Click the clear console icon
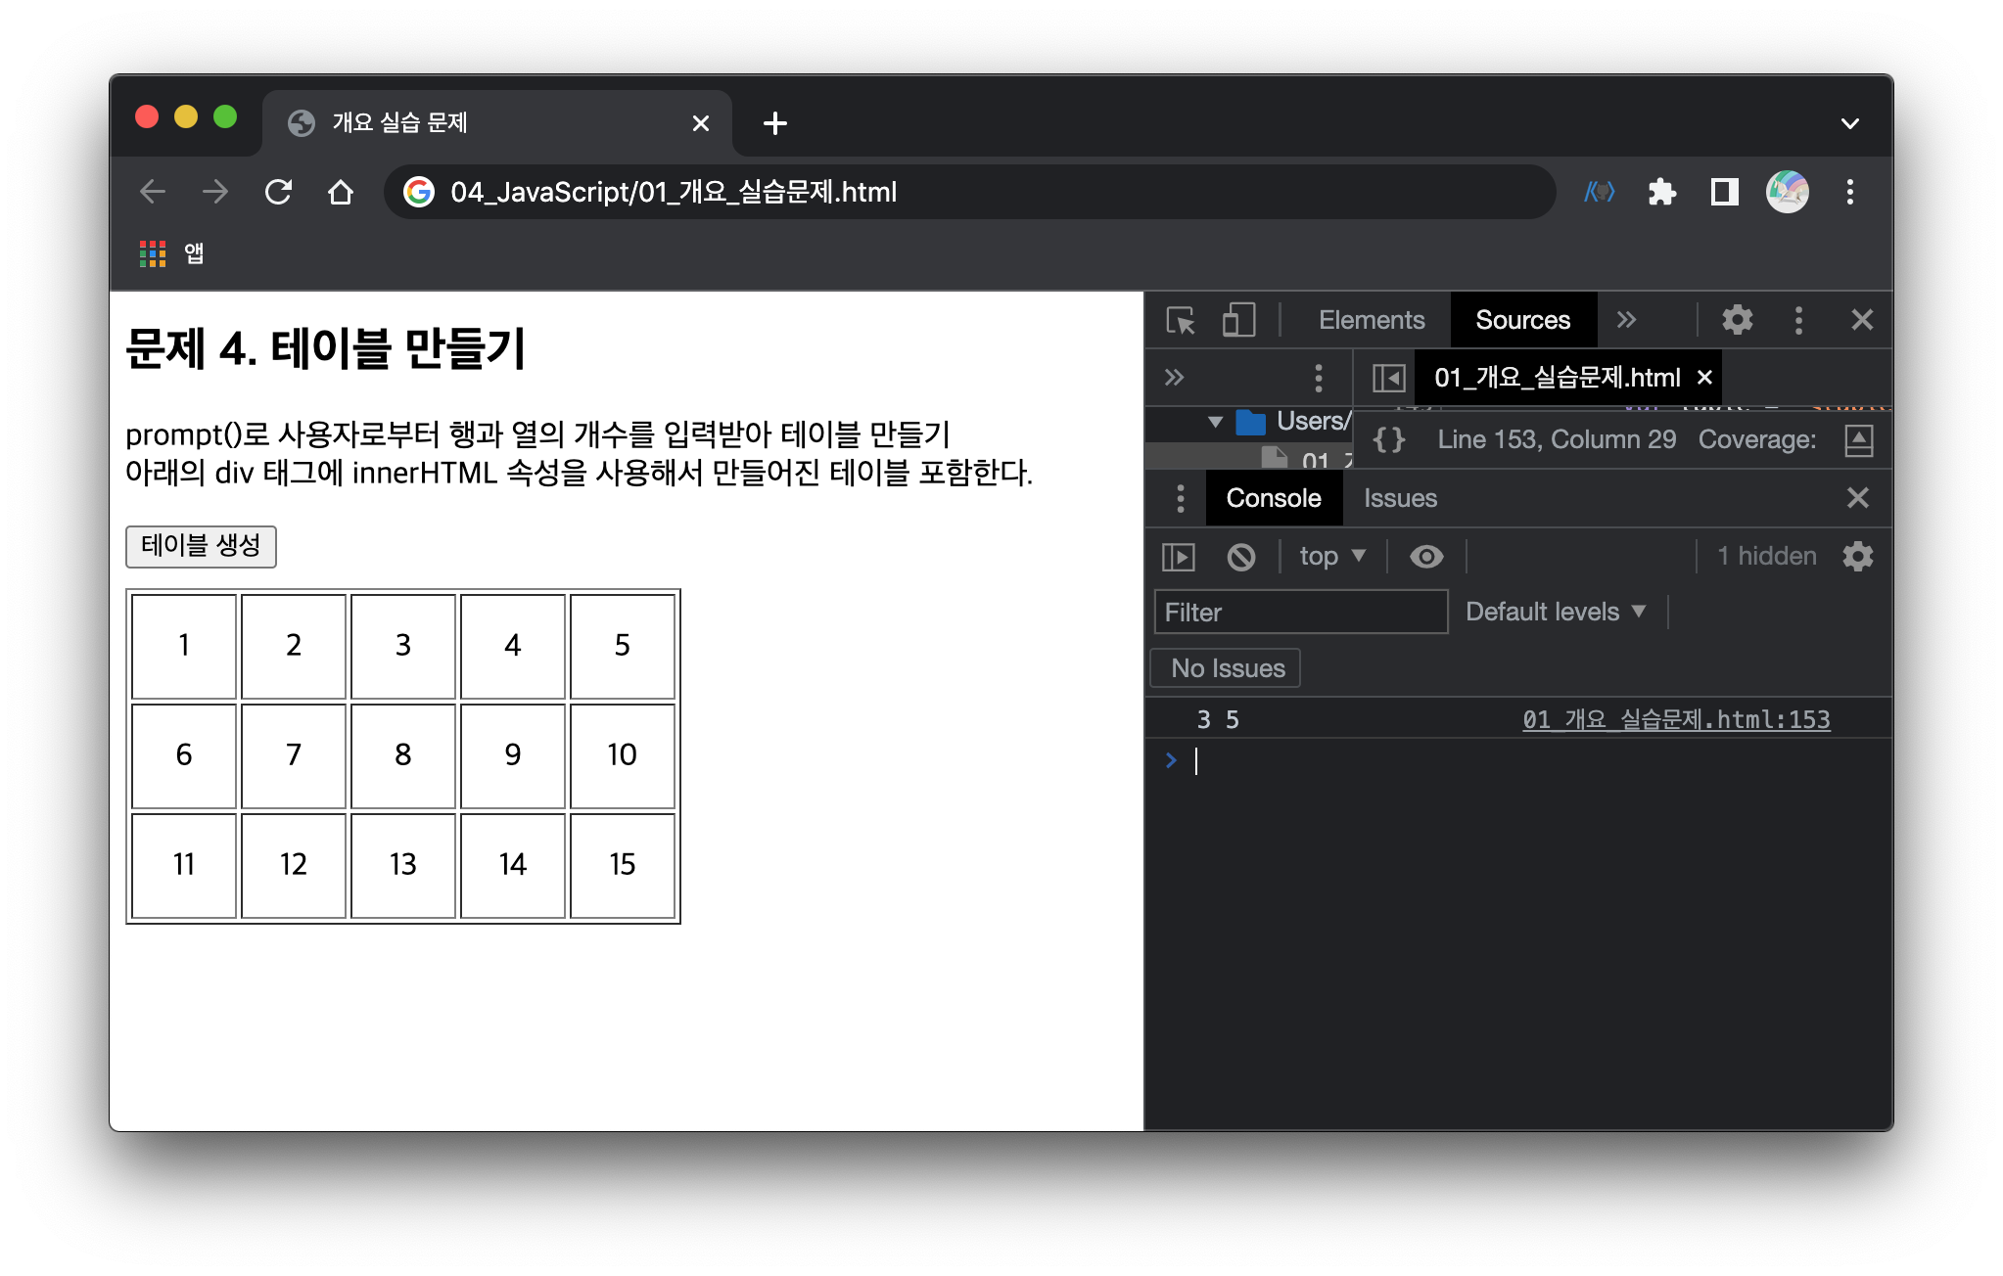The height and width of the screenshot is (1276, 2003). (x=1240, y=557)
